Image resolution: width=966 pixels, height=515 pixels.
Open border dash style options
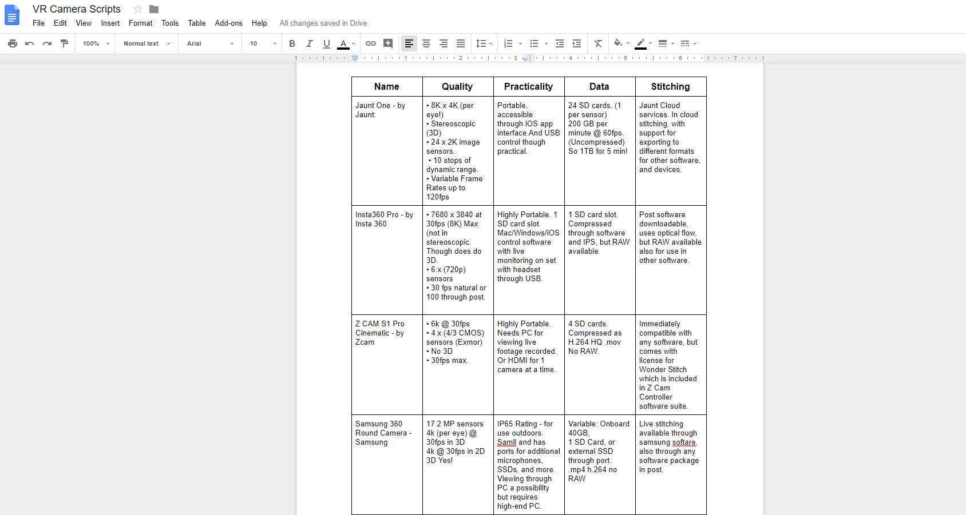coord(688,43)
